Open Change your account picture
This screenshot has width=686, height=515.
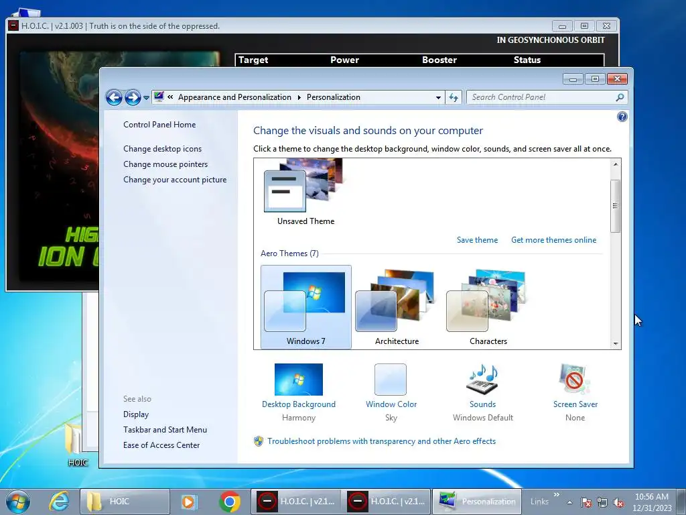175,180
